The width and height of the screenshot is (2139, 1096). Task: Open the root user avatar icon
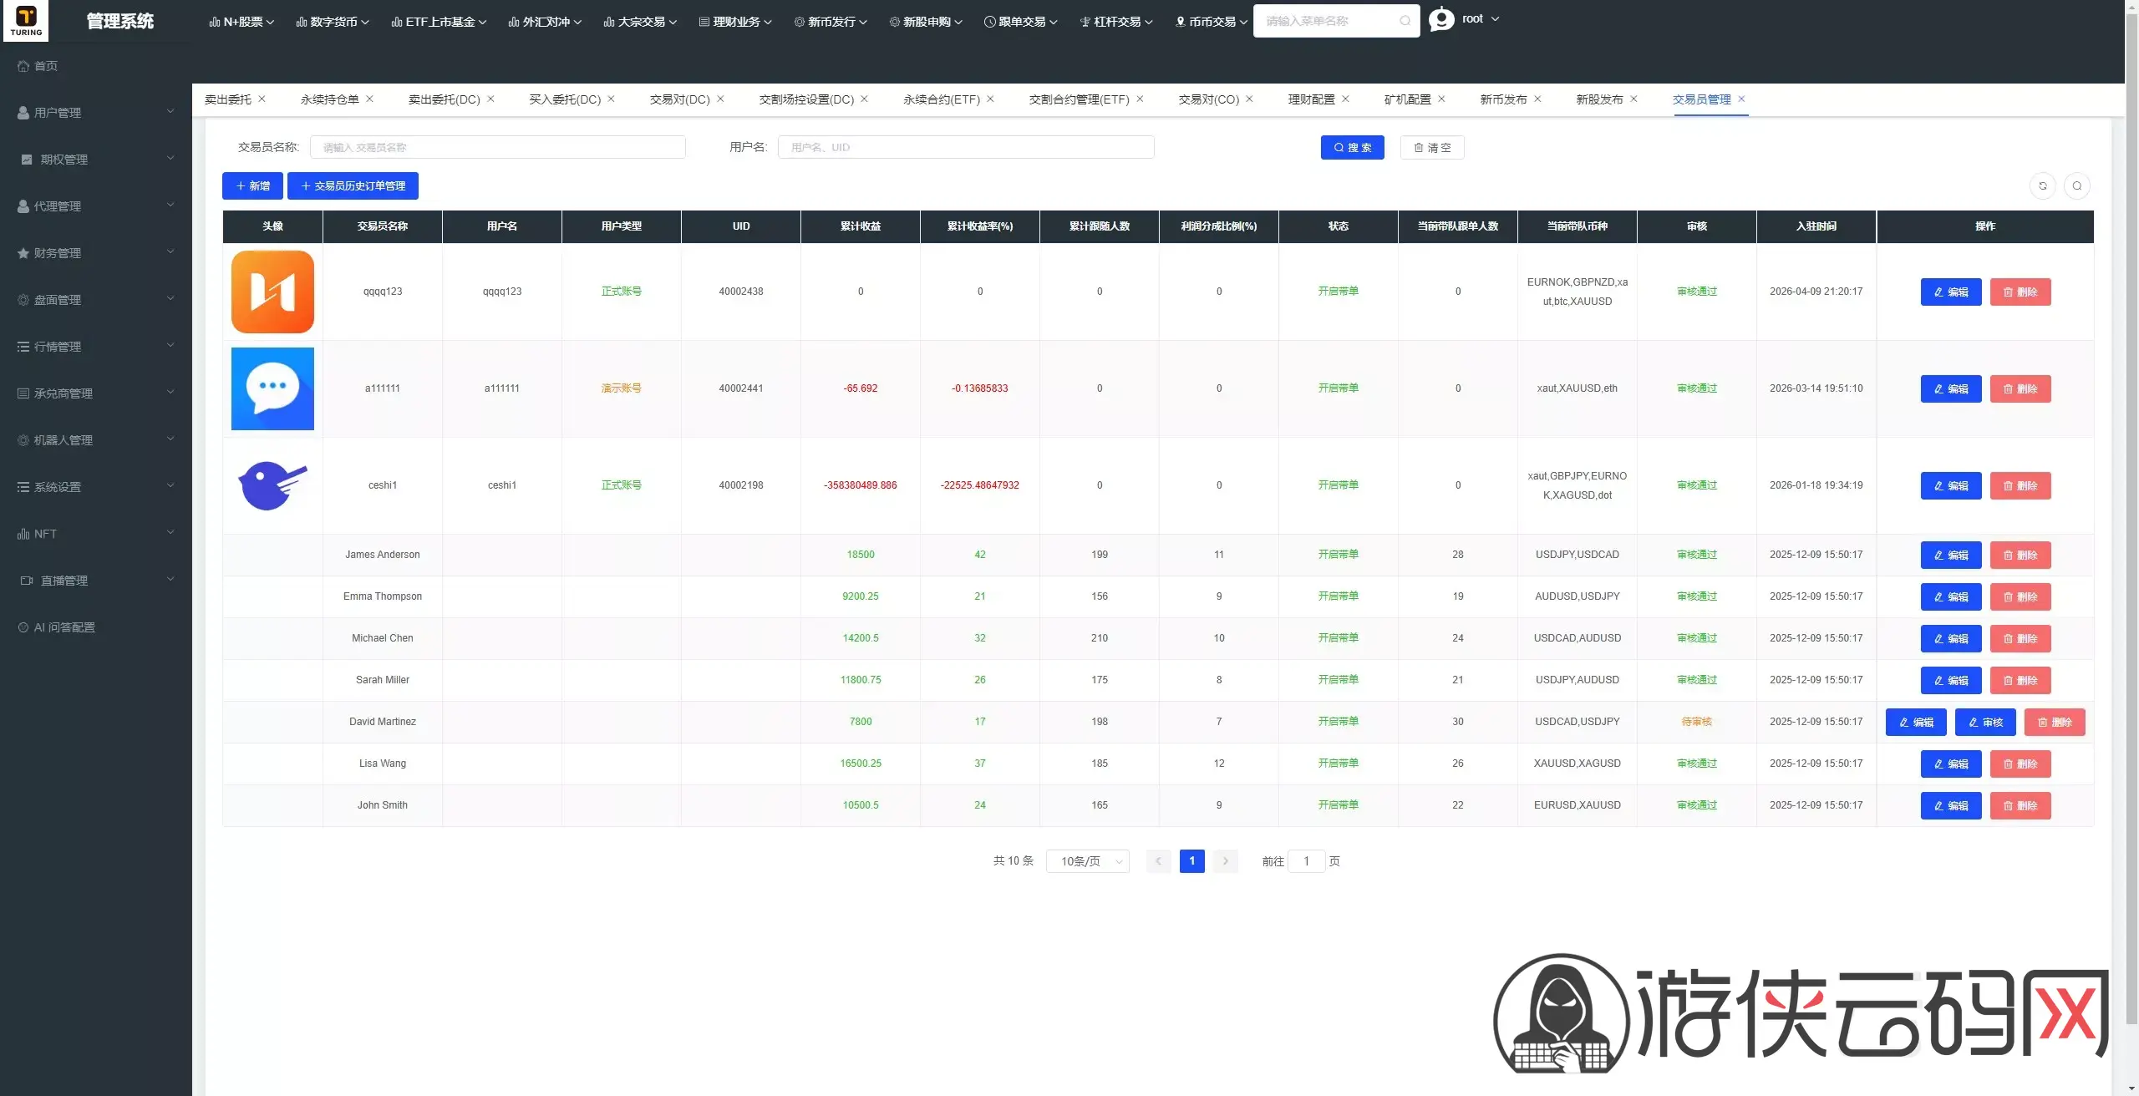point(1441,19)
